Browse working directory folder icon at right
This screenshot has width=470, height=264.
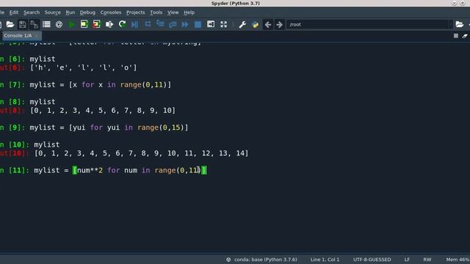(x=459, y=24)
